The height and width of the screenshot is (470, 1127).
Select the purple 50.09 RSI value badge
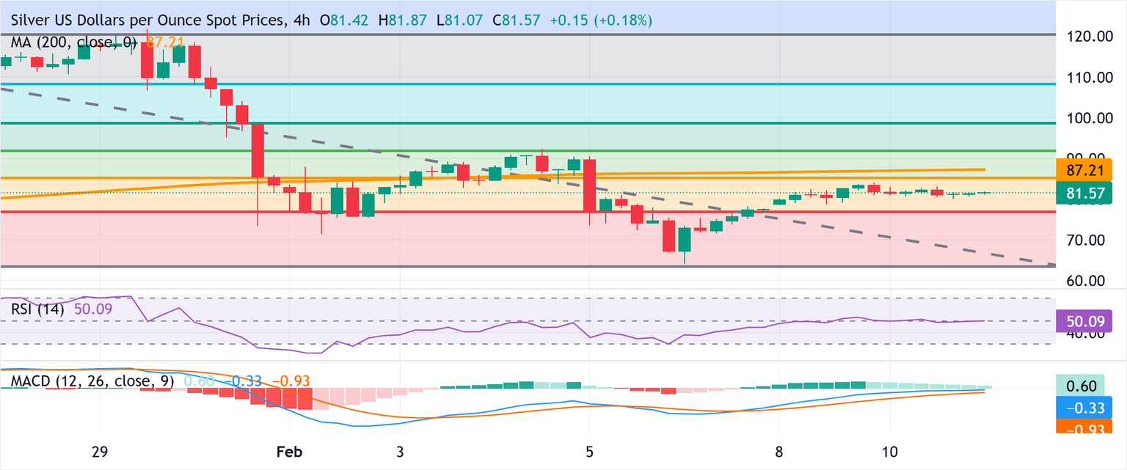[x=1085, y=320]
